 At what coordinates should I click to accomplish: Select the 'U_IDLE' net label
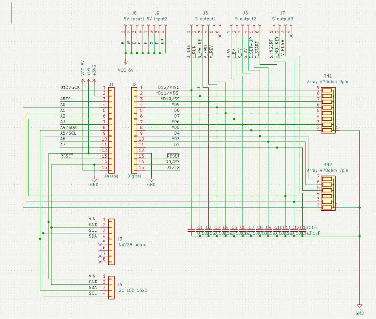[x=188, y=51]
